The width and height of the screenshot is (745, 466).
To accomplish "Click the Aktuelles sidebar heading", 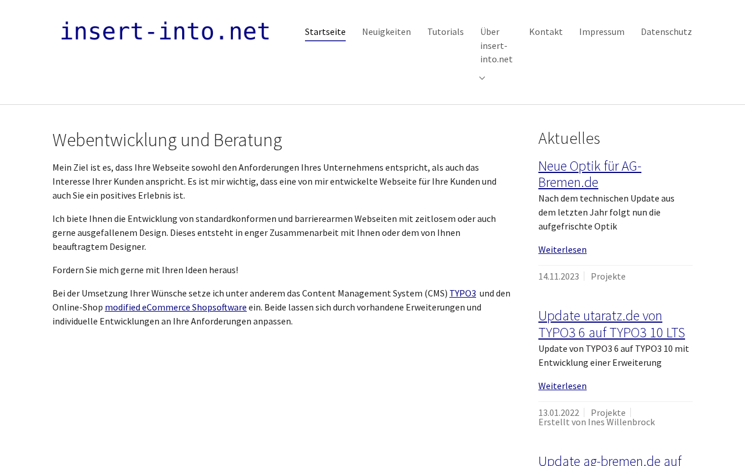I will click(569, 138).
